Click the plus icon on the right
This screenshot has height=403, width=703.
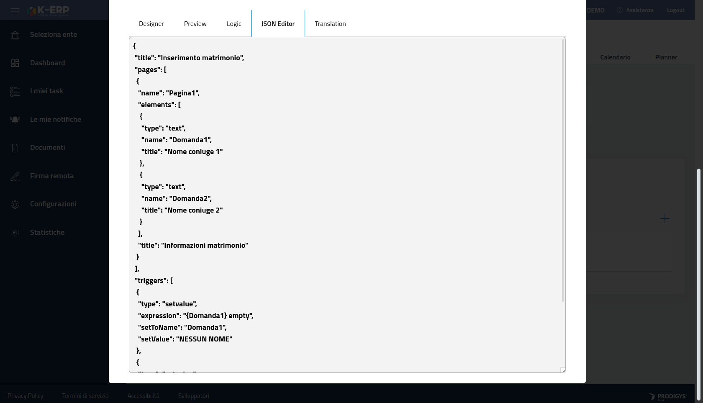[x=665, y=218]
